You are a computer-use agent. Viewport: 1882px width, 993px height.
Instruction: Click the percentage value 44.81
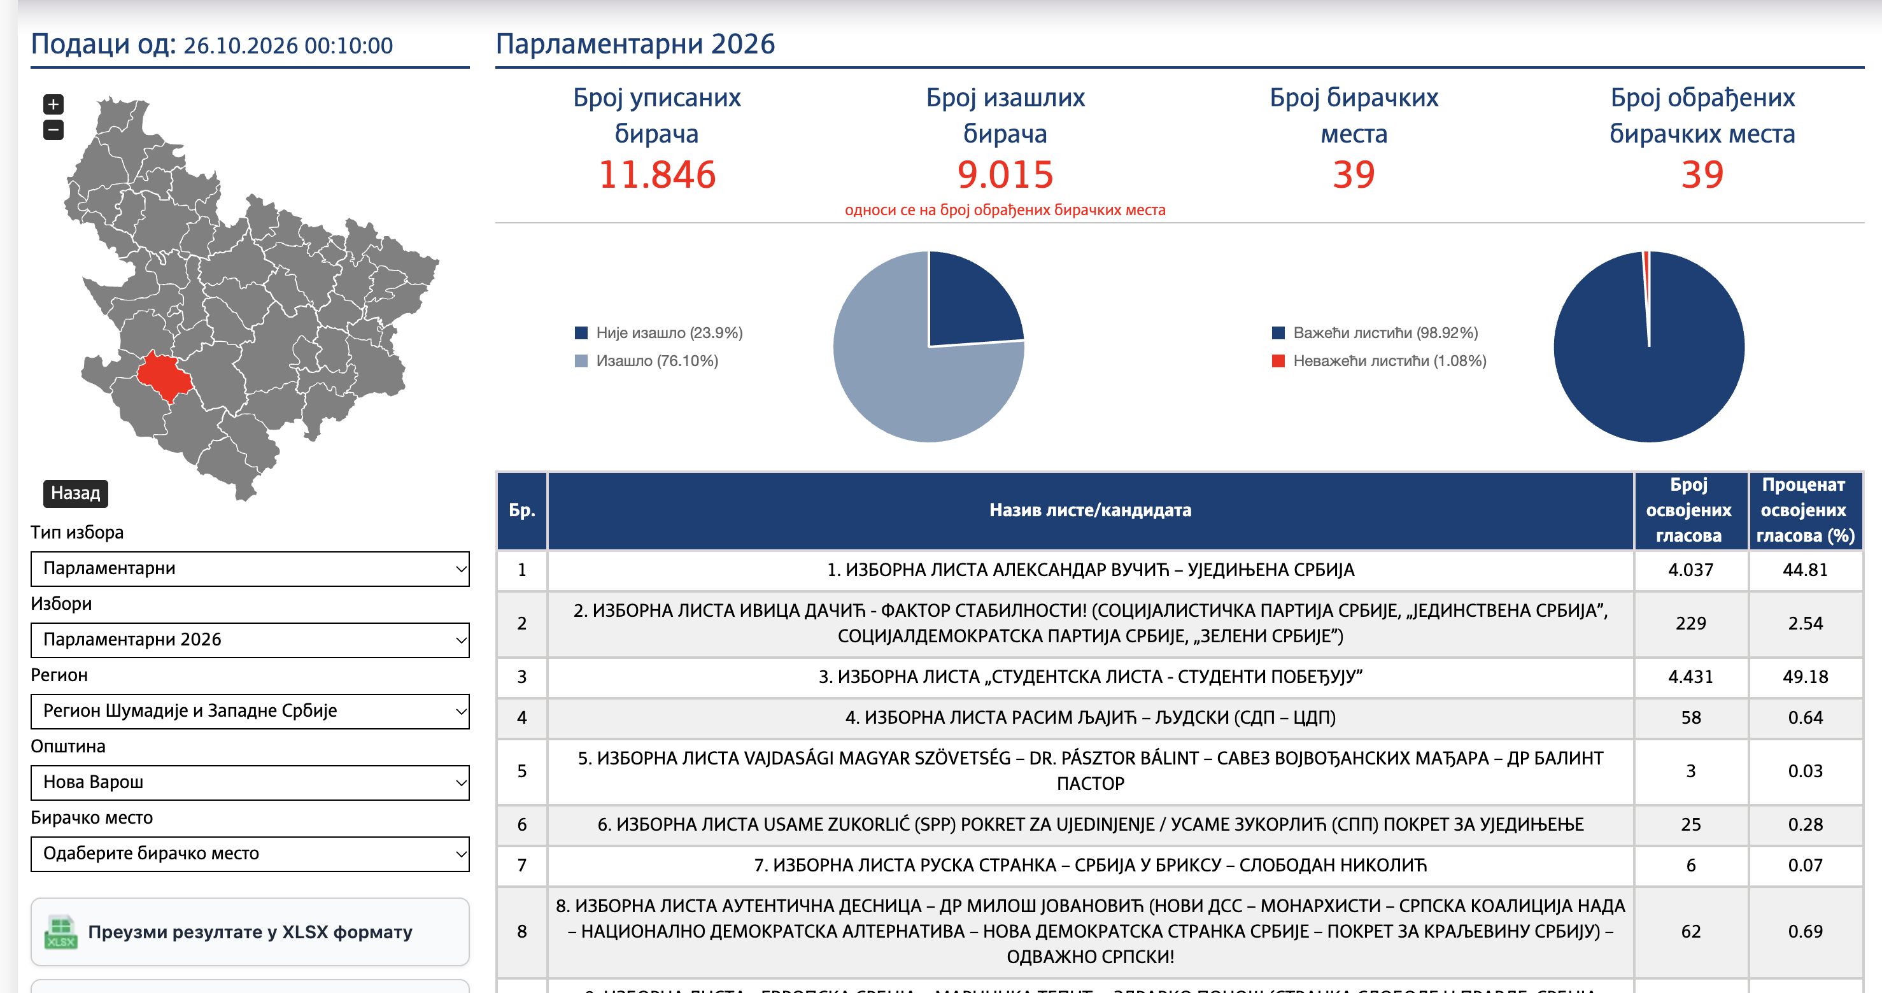point(1806,570)
